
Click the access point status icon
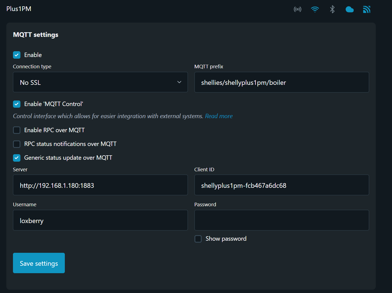(297, 9)
